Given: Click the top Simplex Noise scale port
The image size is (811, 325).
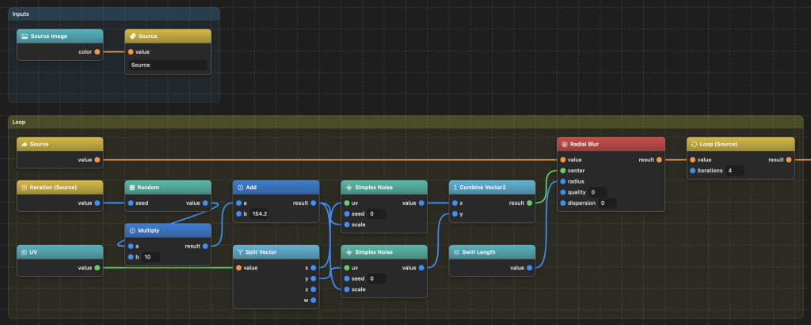Looking at the screenshot, I should 347,225.
